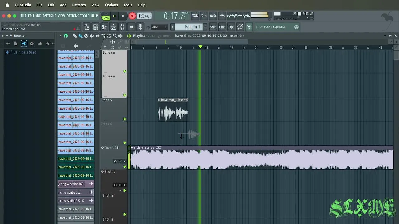Select jetlag w scribe 163 clip

coord(76,184)
